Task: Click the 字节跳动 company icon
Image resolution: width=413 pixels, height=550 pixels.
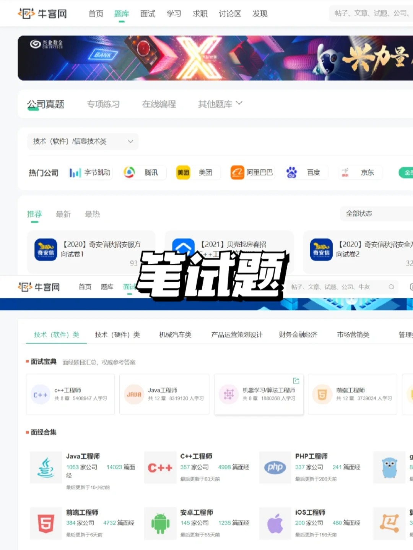Action: (x=75, y=173)
